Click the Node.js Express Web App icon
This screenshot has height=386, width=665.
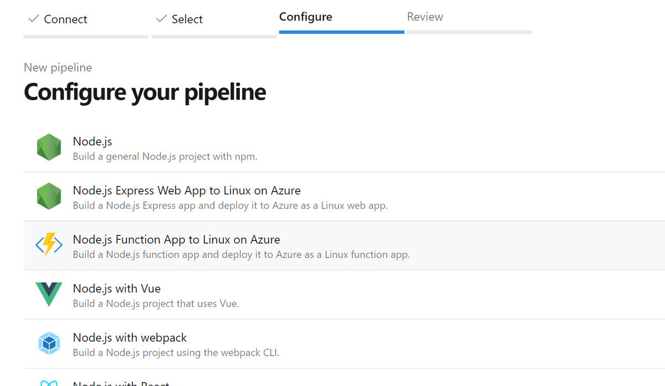coord(49,197)
